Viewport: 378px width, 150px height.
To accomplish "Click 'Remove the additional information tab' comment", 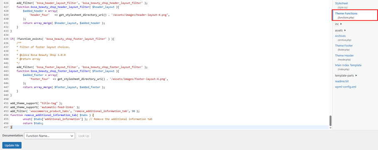I will tap(120, 119).
